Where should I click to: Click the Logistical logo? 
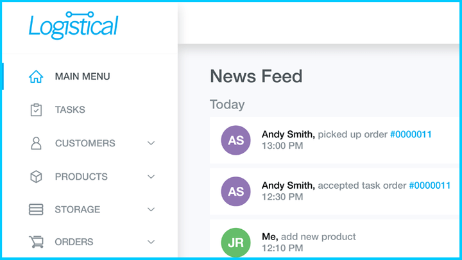(73, 26)
